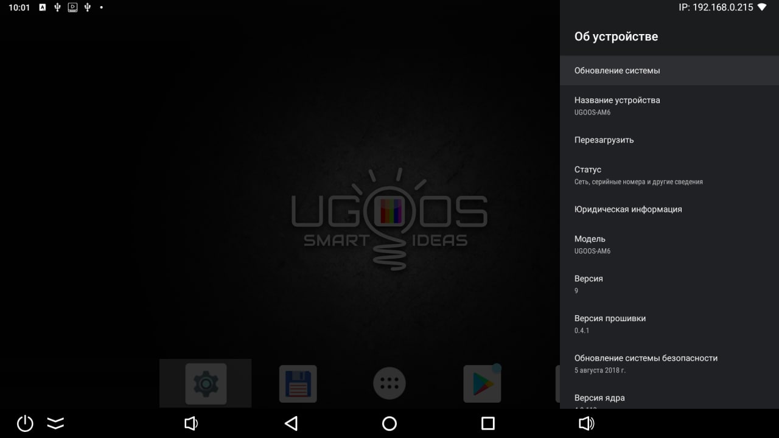Open Название устройства setting
The height and width of the screenshot is (438, 779).
click(669, 105)
